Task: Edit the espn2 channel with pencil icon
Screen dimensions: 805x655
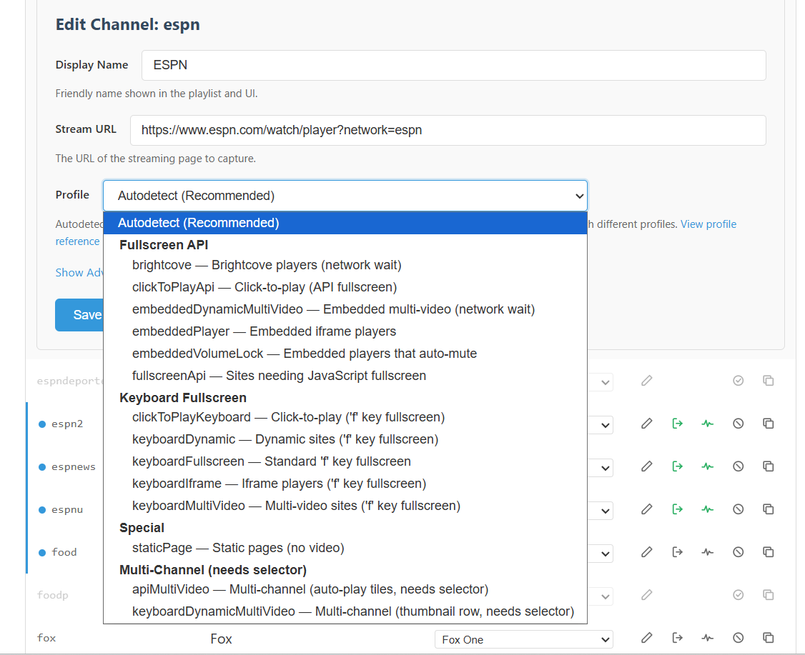Action: 647,423
